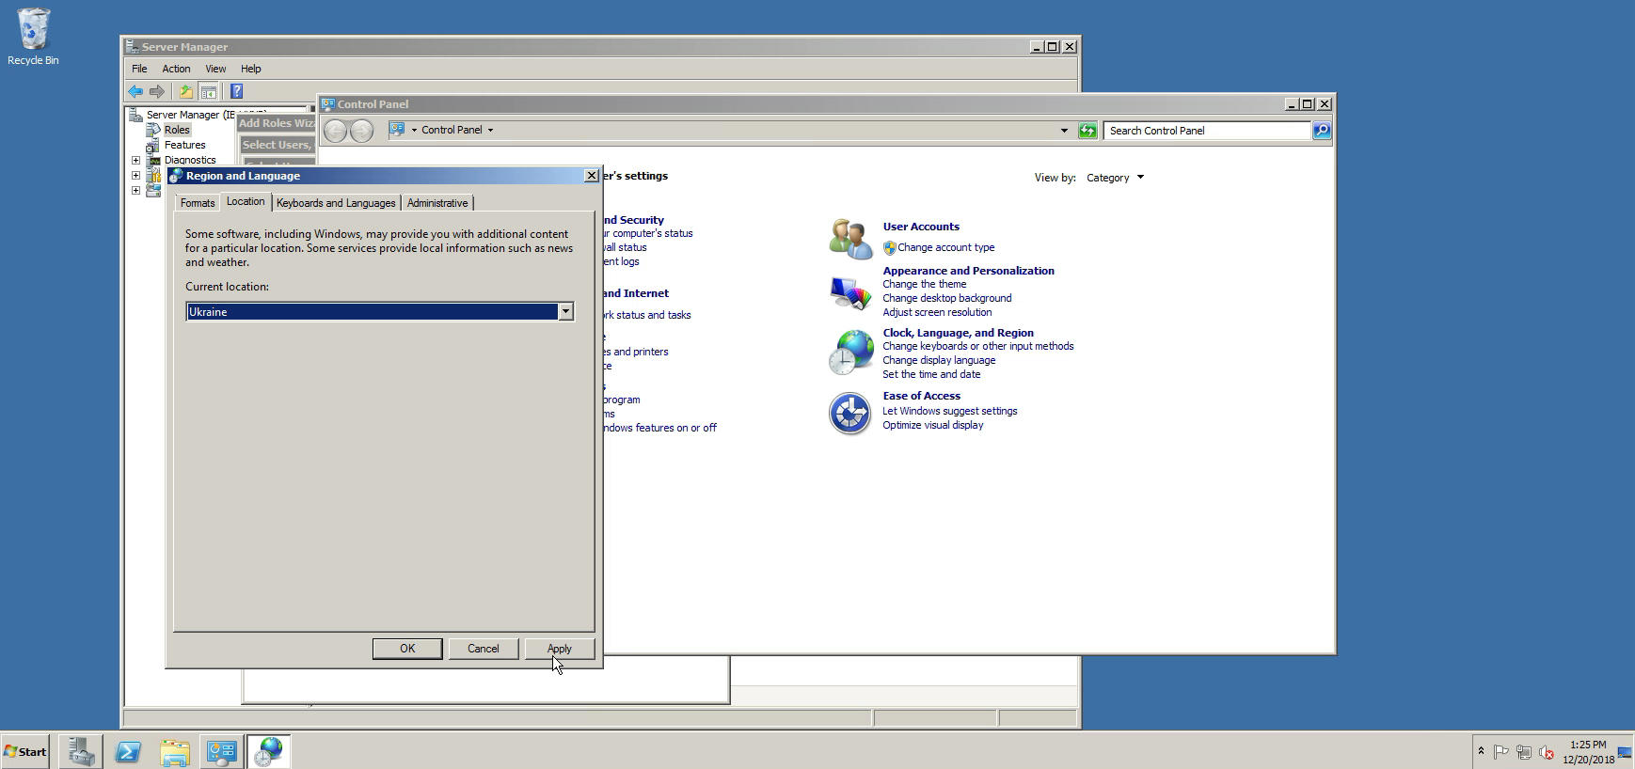Click OK in Region and Language dialog
Viewport: 1635px width, 769px height.
click(407, 649)
